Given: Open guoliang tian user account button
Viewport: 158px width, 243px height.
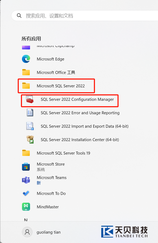Looking at the screenshot, I should (41, 232).
